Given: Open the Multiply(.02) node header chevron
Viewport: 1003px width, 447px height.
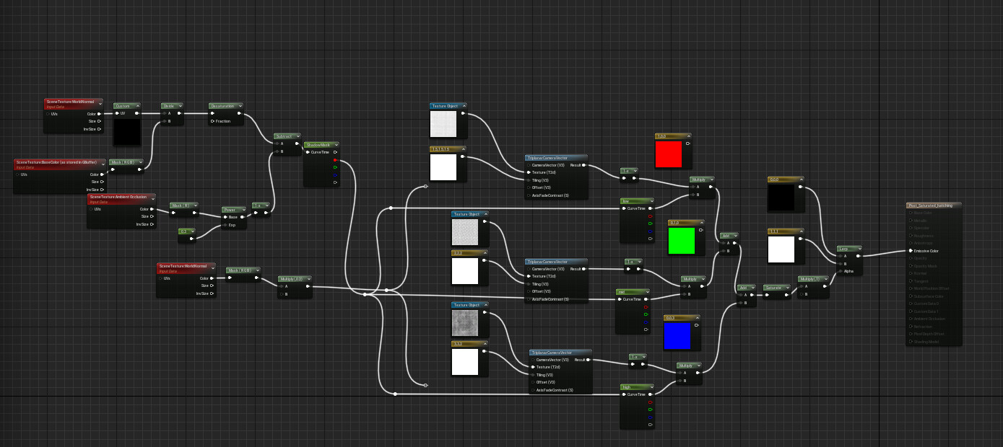Looking at the screenshot, I should 308,278.
